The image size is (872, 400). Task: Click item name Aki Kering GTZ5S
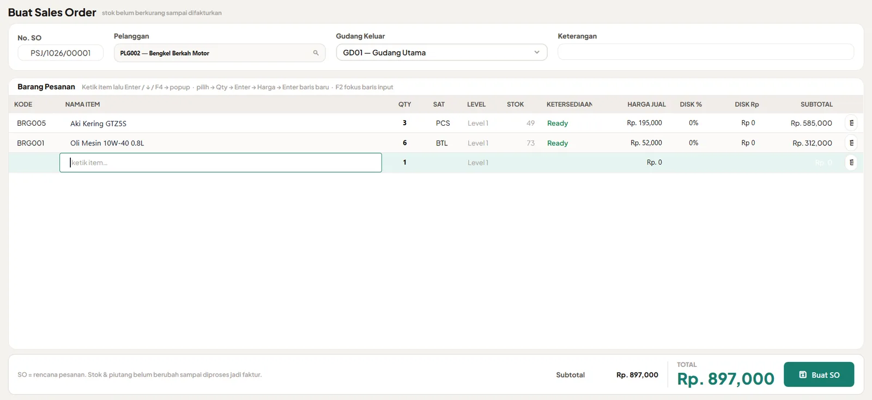(98, 124)
